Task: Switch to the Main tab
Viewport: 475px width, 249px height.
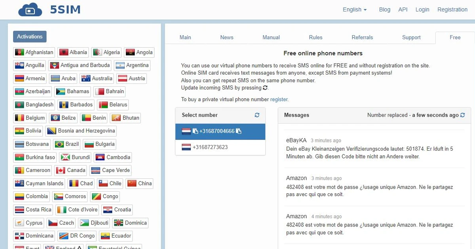Action: pyautogui.click(x=185, y=37)
